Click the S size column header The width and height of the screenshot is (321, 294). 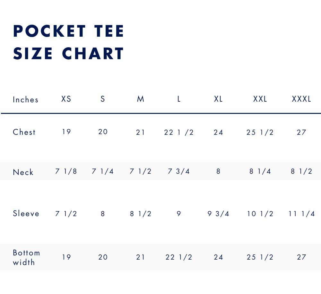tap(103, 99)
